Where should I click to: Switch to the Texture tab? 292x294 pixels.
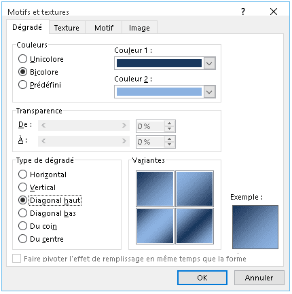pos(67,28)
